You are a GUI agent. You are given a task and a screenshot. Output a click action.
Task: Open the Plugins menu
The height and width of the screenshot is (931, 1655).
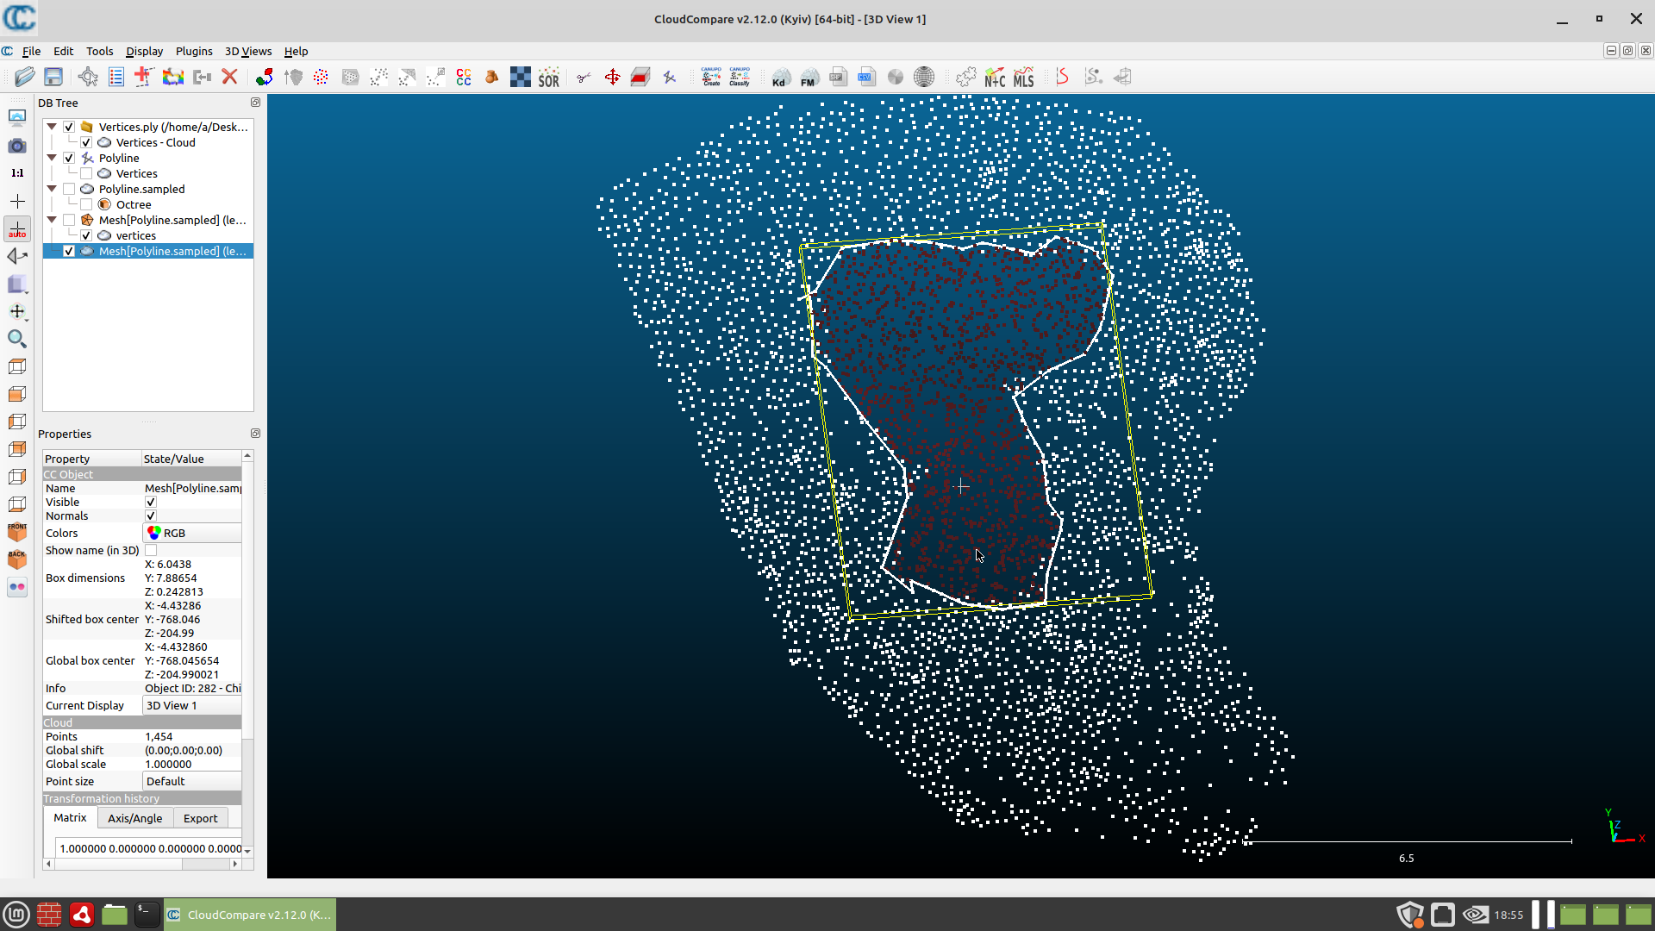pos(193,51)
